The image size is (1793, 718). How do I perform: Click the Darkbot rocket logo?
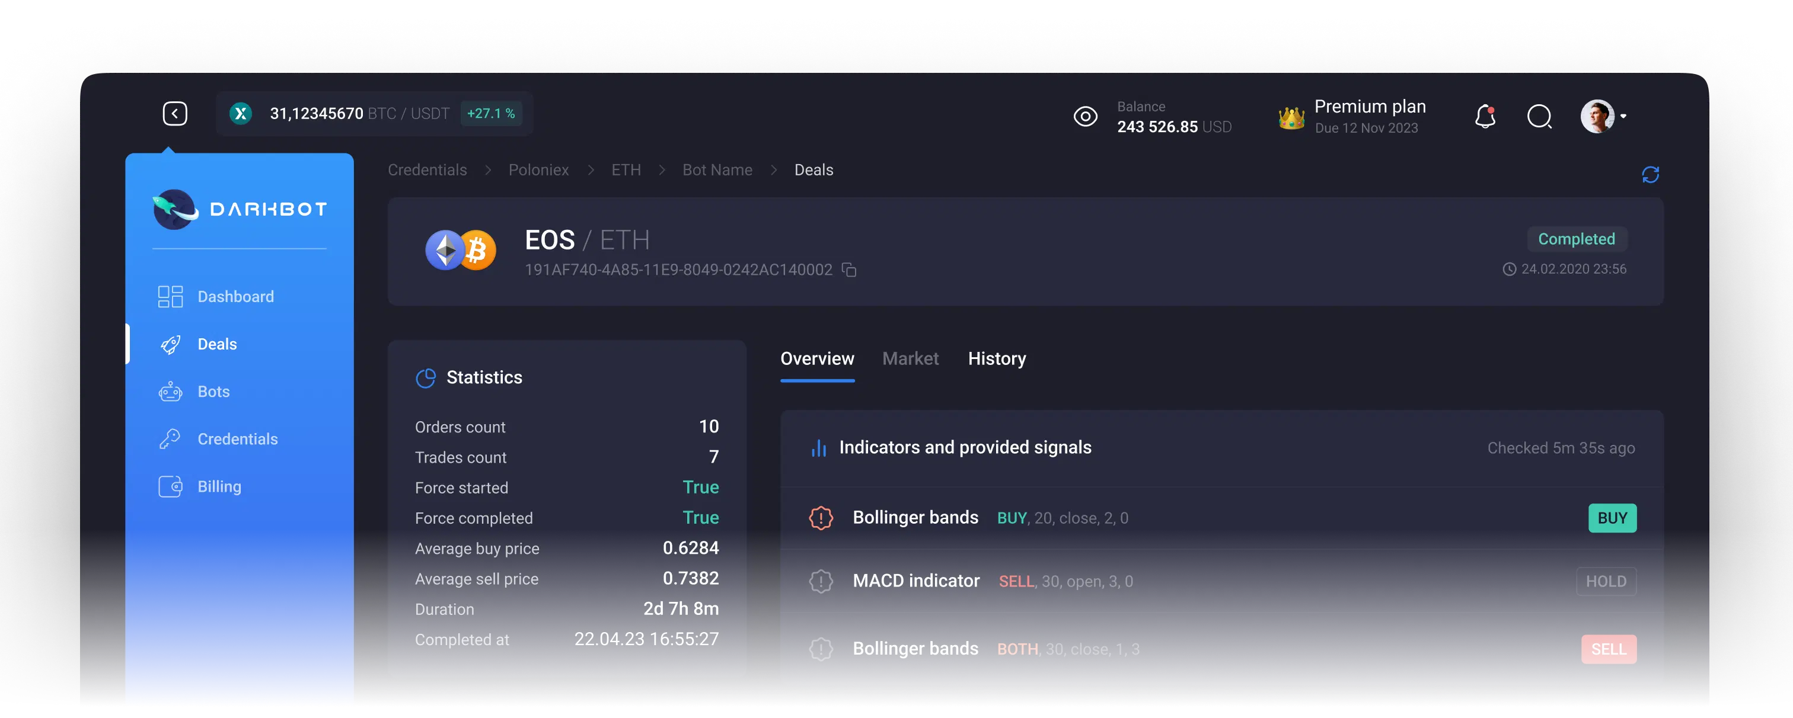click(x=175, y=209)
